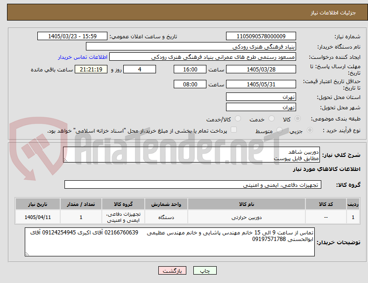This screenshot has width=368, height=283.
Task: Click the announcement date field 1405/03/23 - 15:59
Action: point(72,36)
